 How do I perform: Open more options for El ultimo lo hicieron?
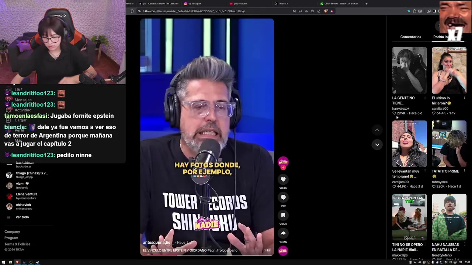click(x=464, y=98)
